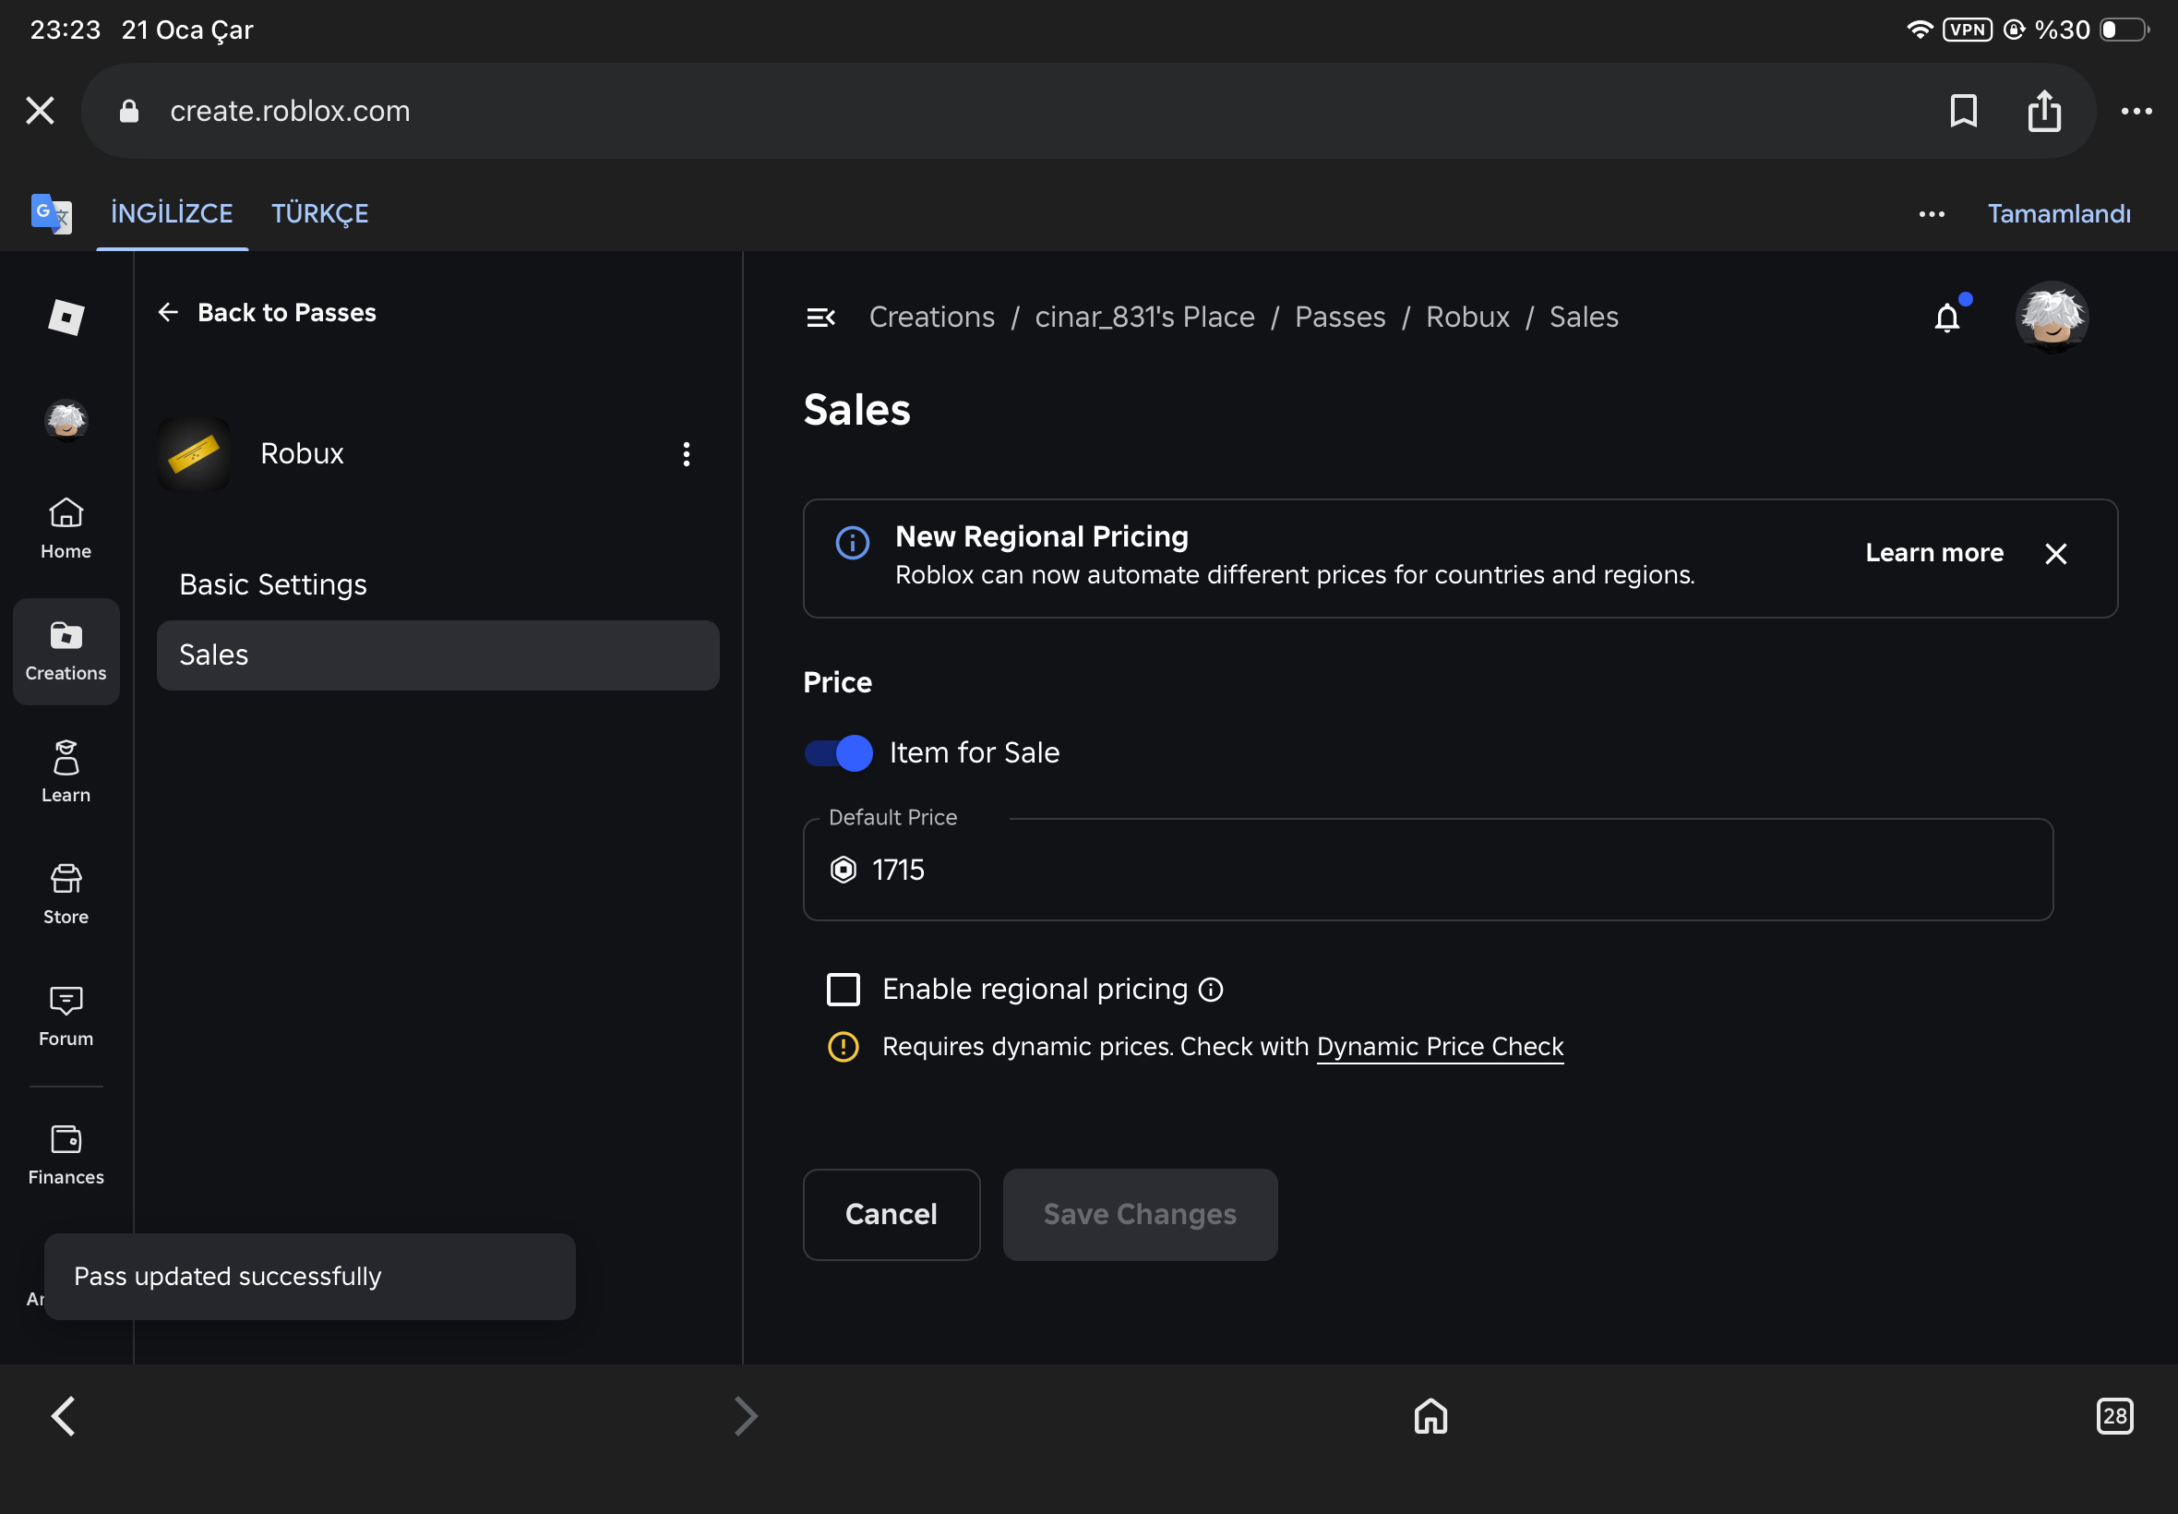The image size is (2178, 1514).
Task: Switch translation to İNGİLİZCE tab
Action: (x=172, y=213)
